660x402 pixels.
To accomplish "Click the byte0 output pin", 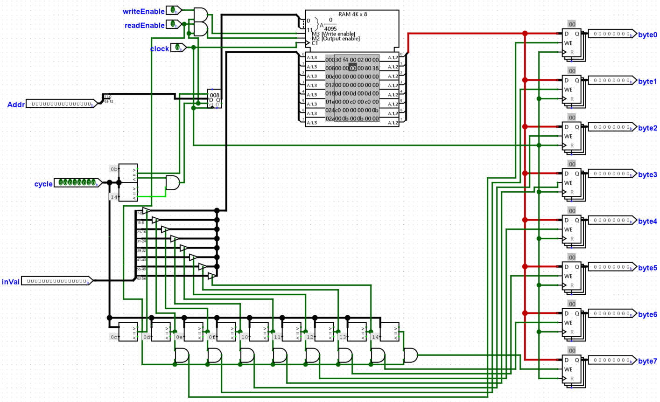I will (x=611, y=34).
